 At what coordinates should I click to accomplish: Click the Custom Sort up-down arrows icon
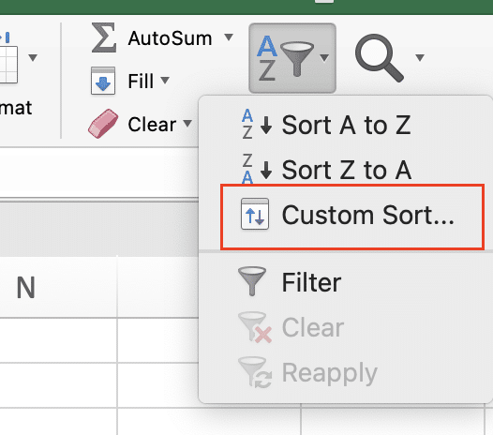pyautogui.click(x=255, y=214)
